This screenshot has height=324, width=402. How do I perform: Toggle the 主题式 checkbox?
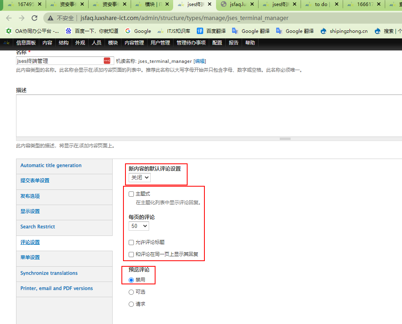pos(131,194)
